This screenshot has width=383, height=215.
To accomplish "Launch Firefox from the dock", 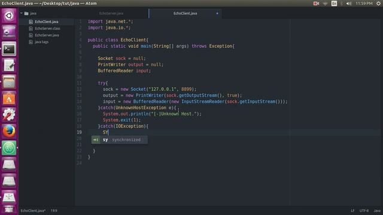I will [x=9, y=131].
